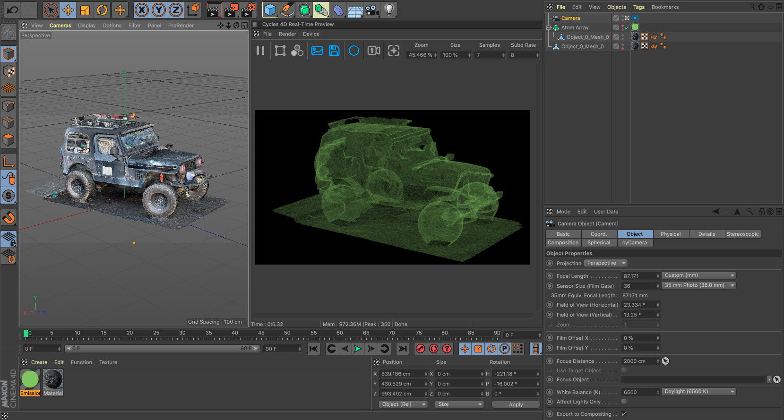Screen dimensions: 784x420
Task: Open the Object (Rel) coordinate mode dropdown
Action: [403, 404]
